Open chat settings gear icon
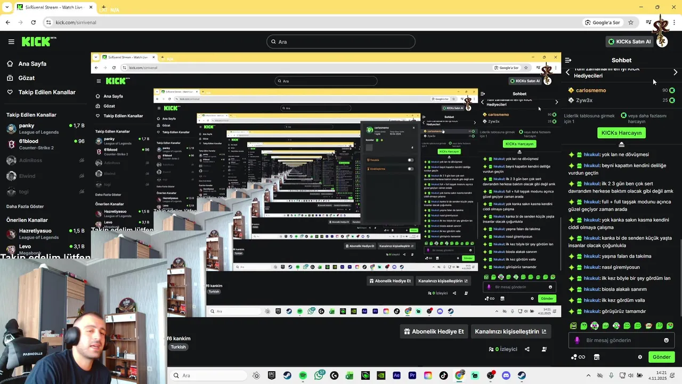This screenshot has height=384, width=682. pyautogui.click(x=640, y=357)
